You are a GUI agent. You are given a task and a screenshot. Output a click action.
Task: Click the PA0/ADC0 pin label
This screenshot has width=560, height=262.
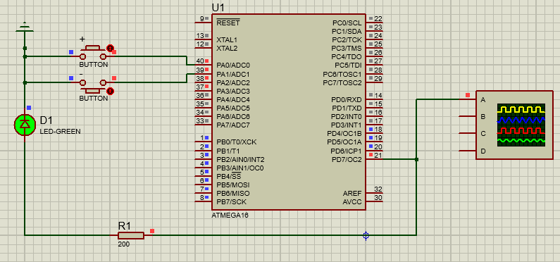(233, 65)
